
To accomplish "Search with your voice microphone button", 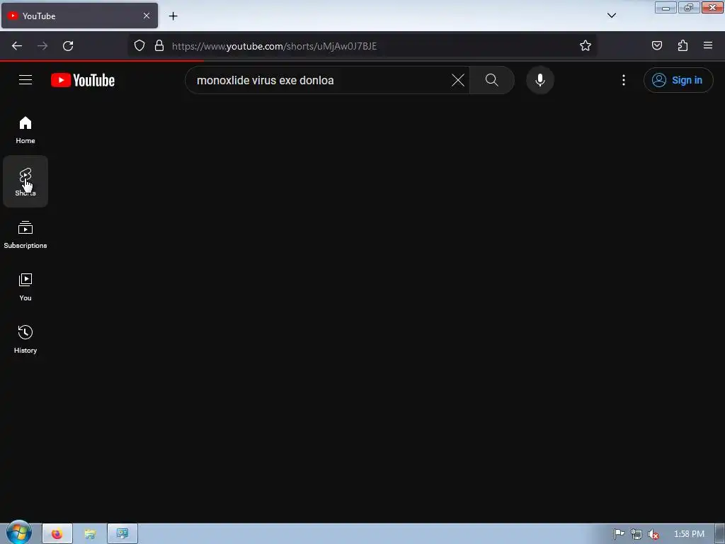I will [540, 80].
